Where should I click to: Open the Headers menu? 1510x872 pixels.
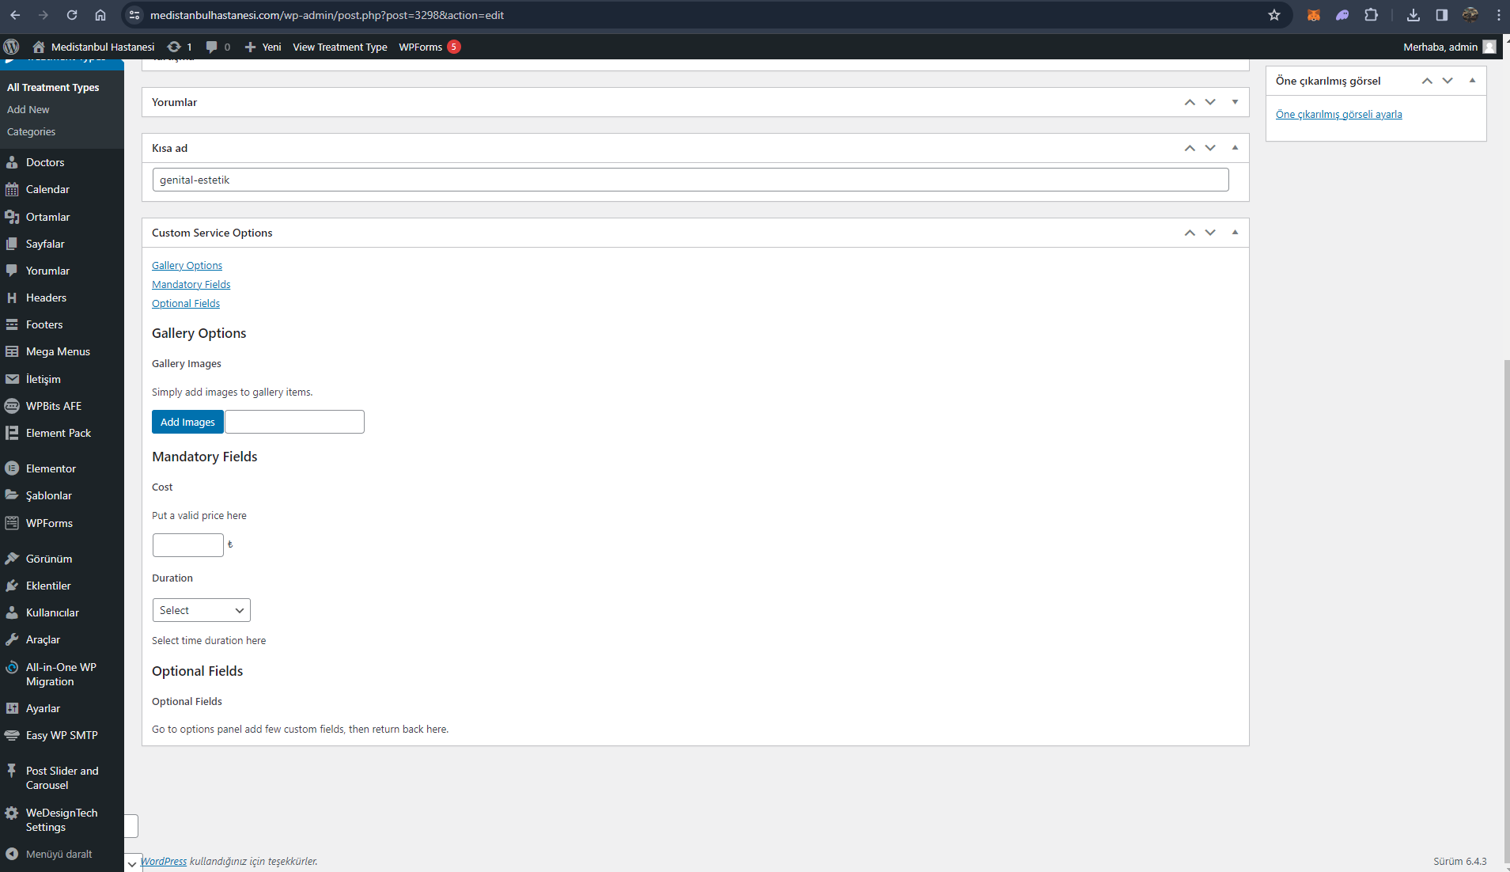[46, 298]
